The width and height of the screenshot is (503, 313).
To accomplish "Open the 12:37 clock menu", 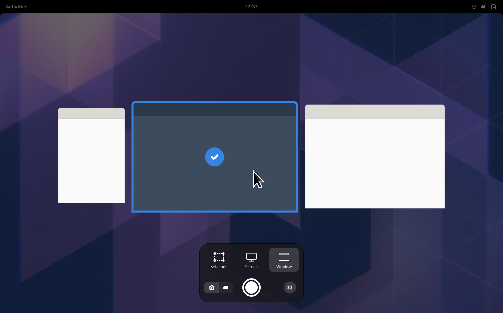I will pyautogui.click(x=251, y=7).
